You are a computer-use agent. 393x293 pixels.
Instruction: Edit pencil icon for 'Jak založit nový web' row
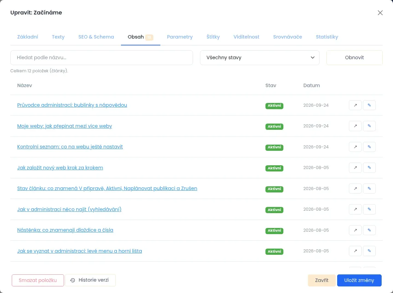pyautogui.click(x=369, y=168)
